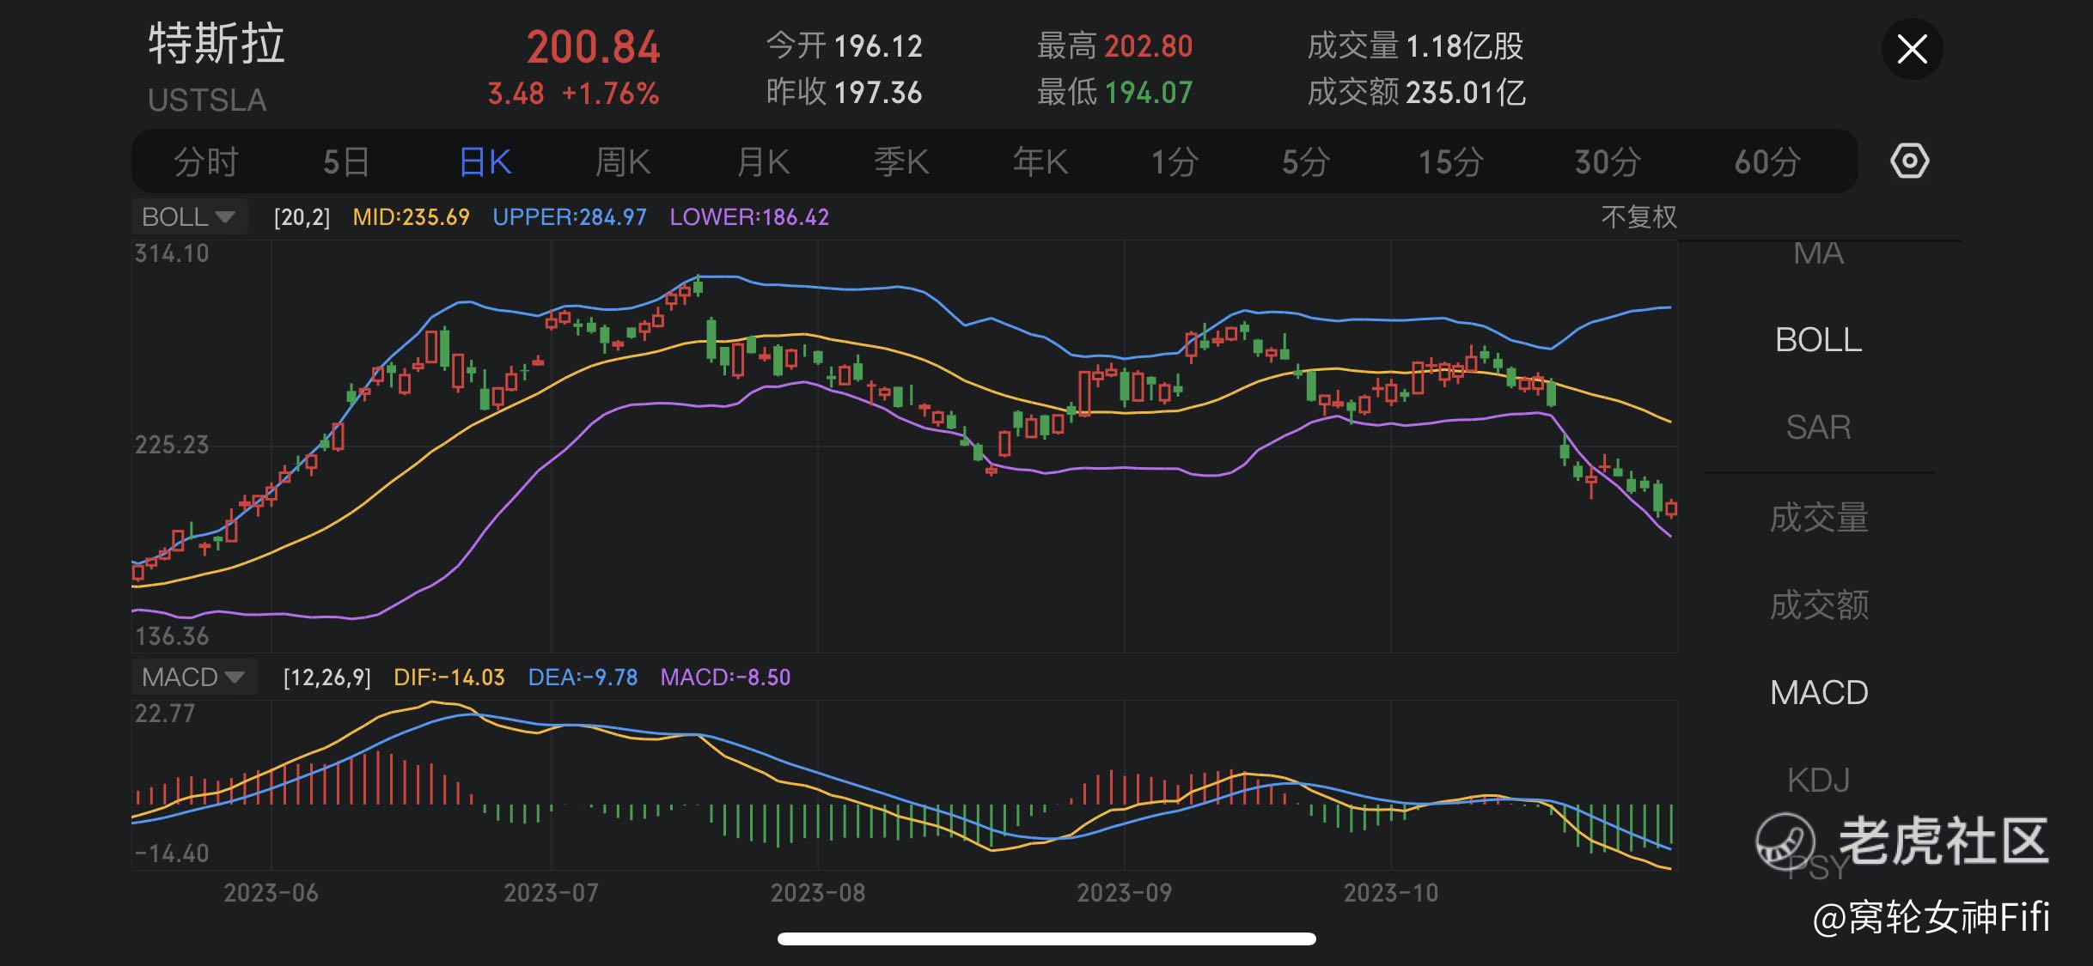Tap DEA:-9.78 value

pos(583,677)
